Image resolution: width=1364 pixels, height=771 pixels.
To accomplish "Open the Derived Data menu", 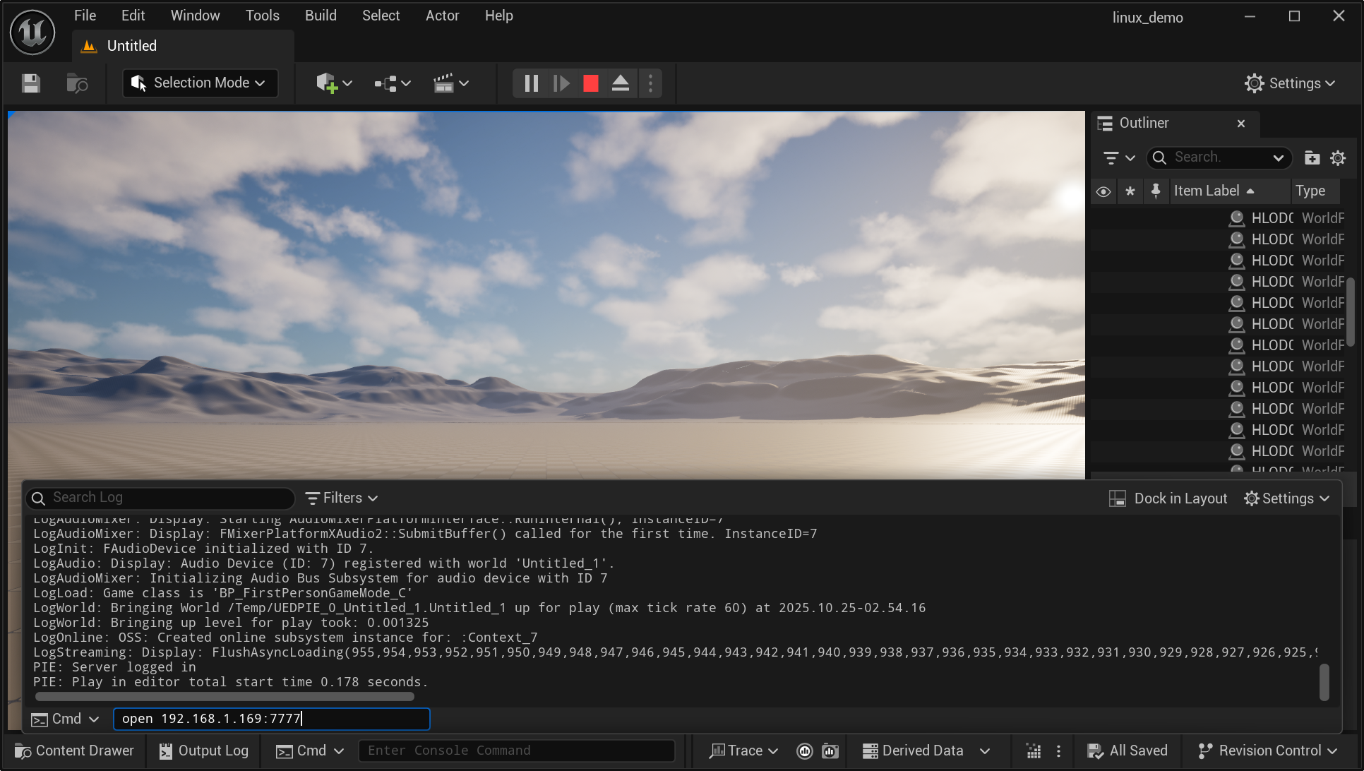I will [x=926, y=751].
